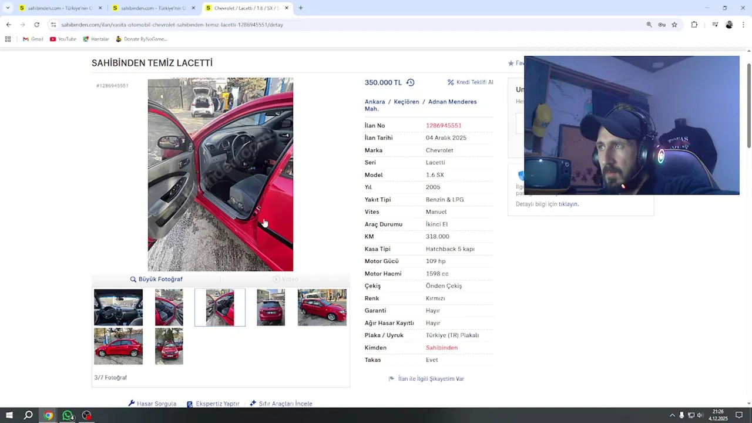Open the tab search dropdown arrow
Viewport: 752px width, 423px height.
8,8
